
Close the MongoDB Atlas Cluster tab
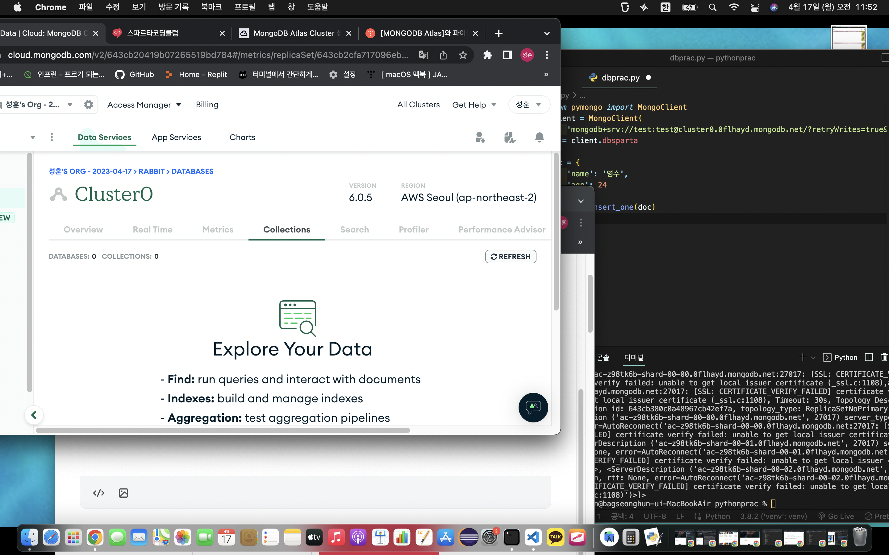(x=349, y=33)
